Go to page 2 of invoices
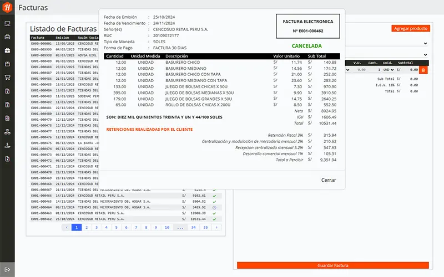 (x=86, y=227)
